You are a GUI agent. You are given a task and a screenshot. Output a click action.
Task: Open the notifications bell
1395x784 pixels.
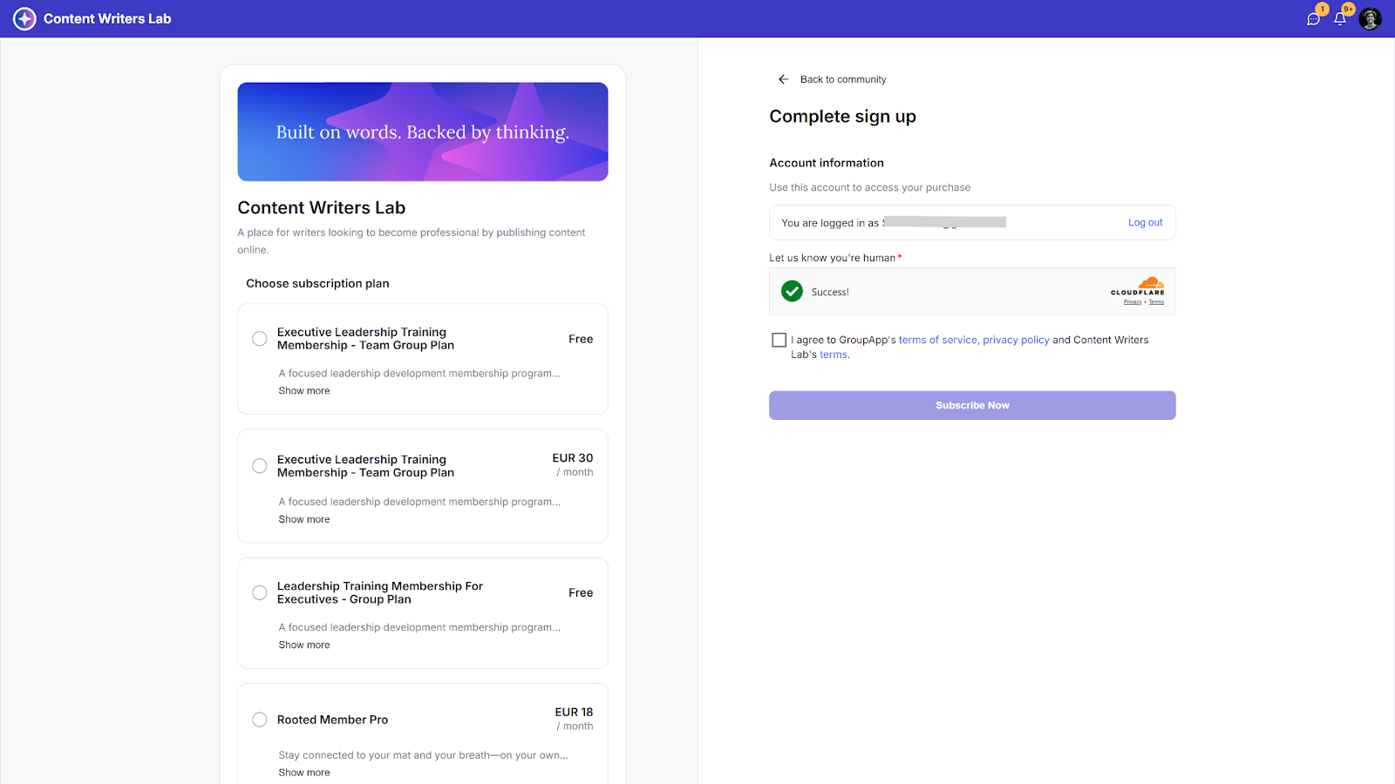[x=1340, y=19]
